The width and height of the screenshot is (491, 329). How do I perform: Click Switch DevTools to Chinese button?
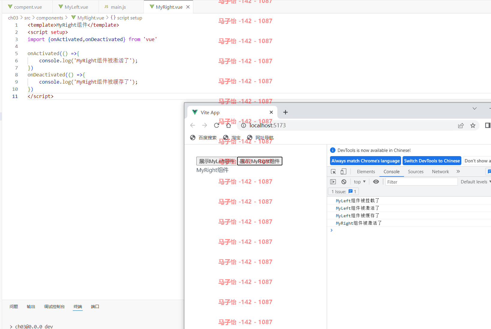pos(432,161)
